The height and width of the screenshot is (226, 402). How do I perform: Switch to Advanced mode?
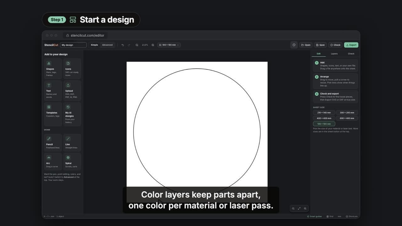(107, 45)
